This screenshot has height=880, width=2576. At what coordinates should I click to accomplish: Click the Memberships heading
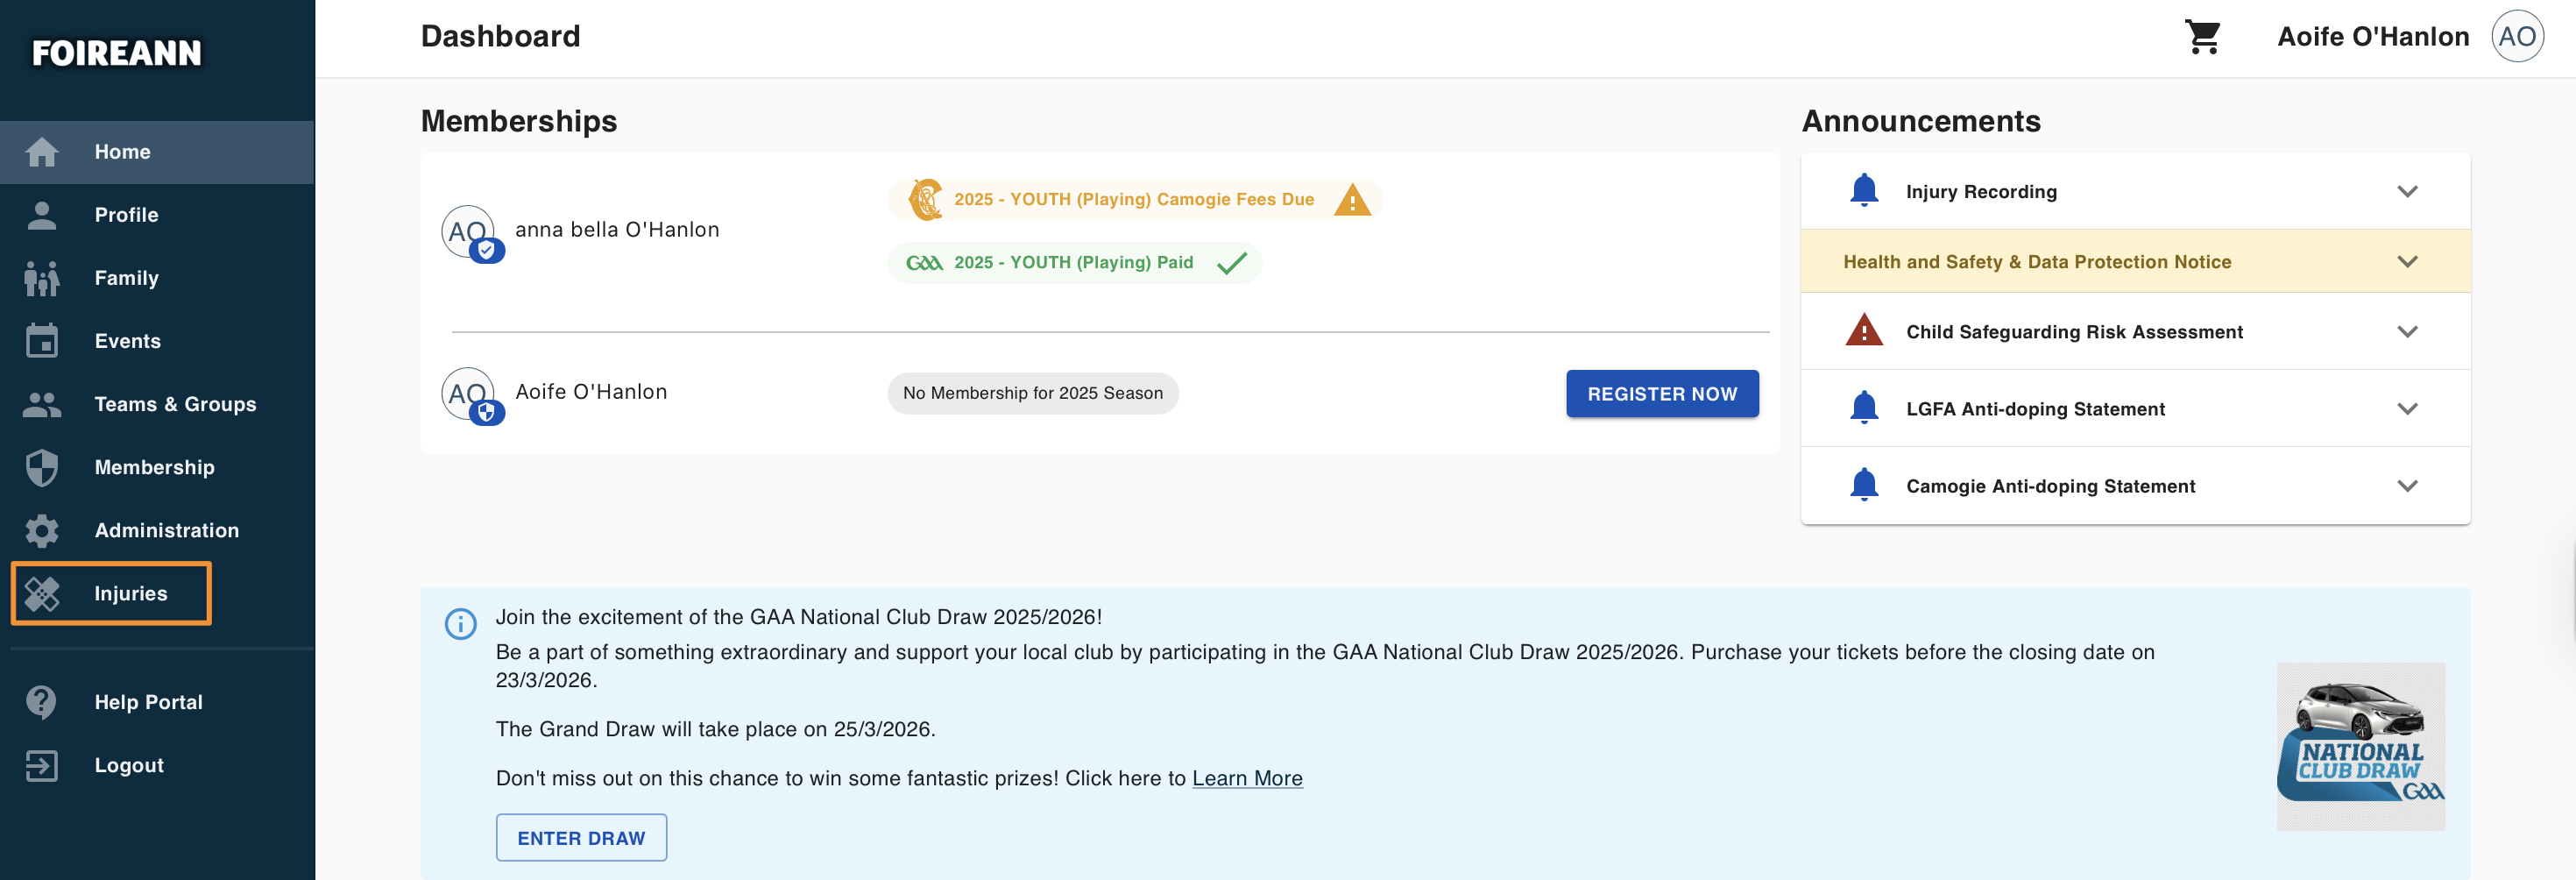519,121
